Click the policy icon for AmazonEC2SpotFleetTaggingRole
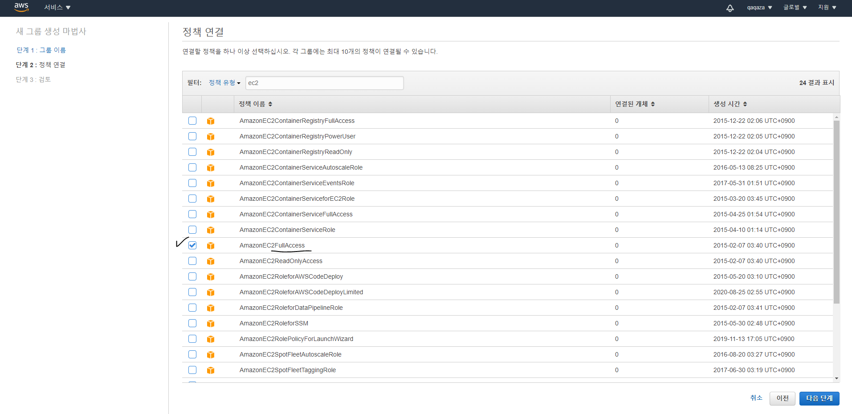Screen dimensions: 852x414 [211, 370]
